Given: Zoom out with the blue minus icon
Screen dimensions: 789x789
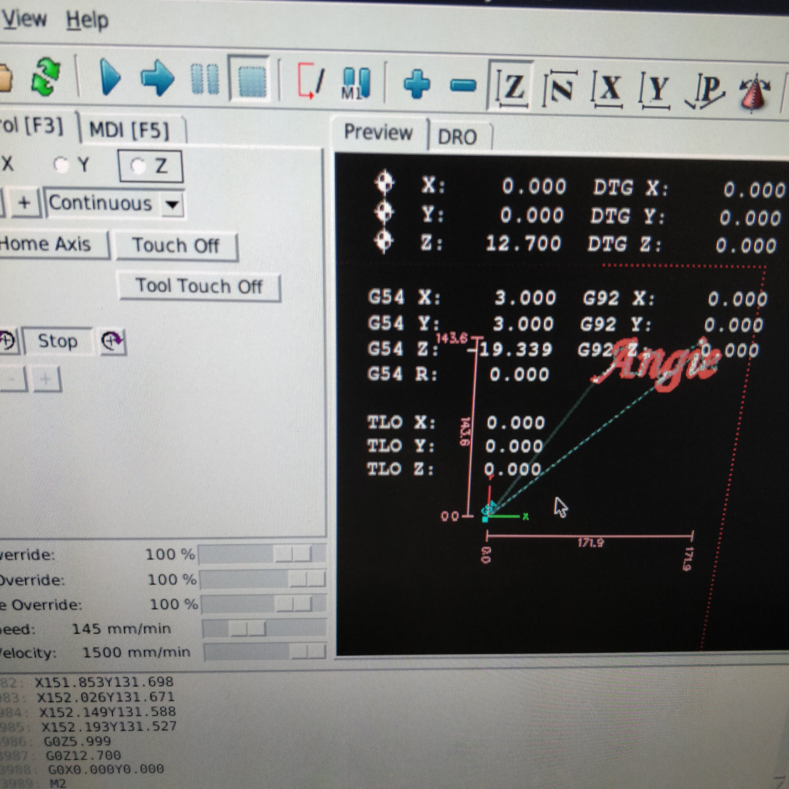Looking at the screenshot, I should (463, 85).
